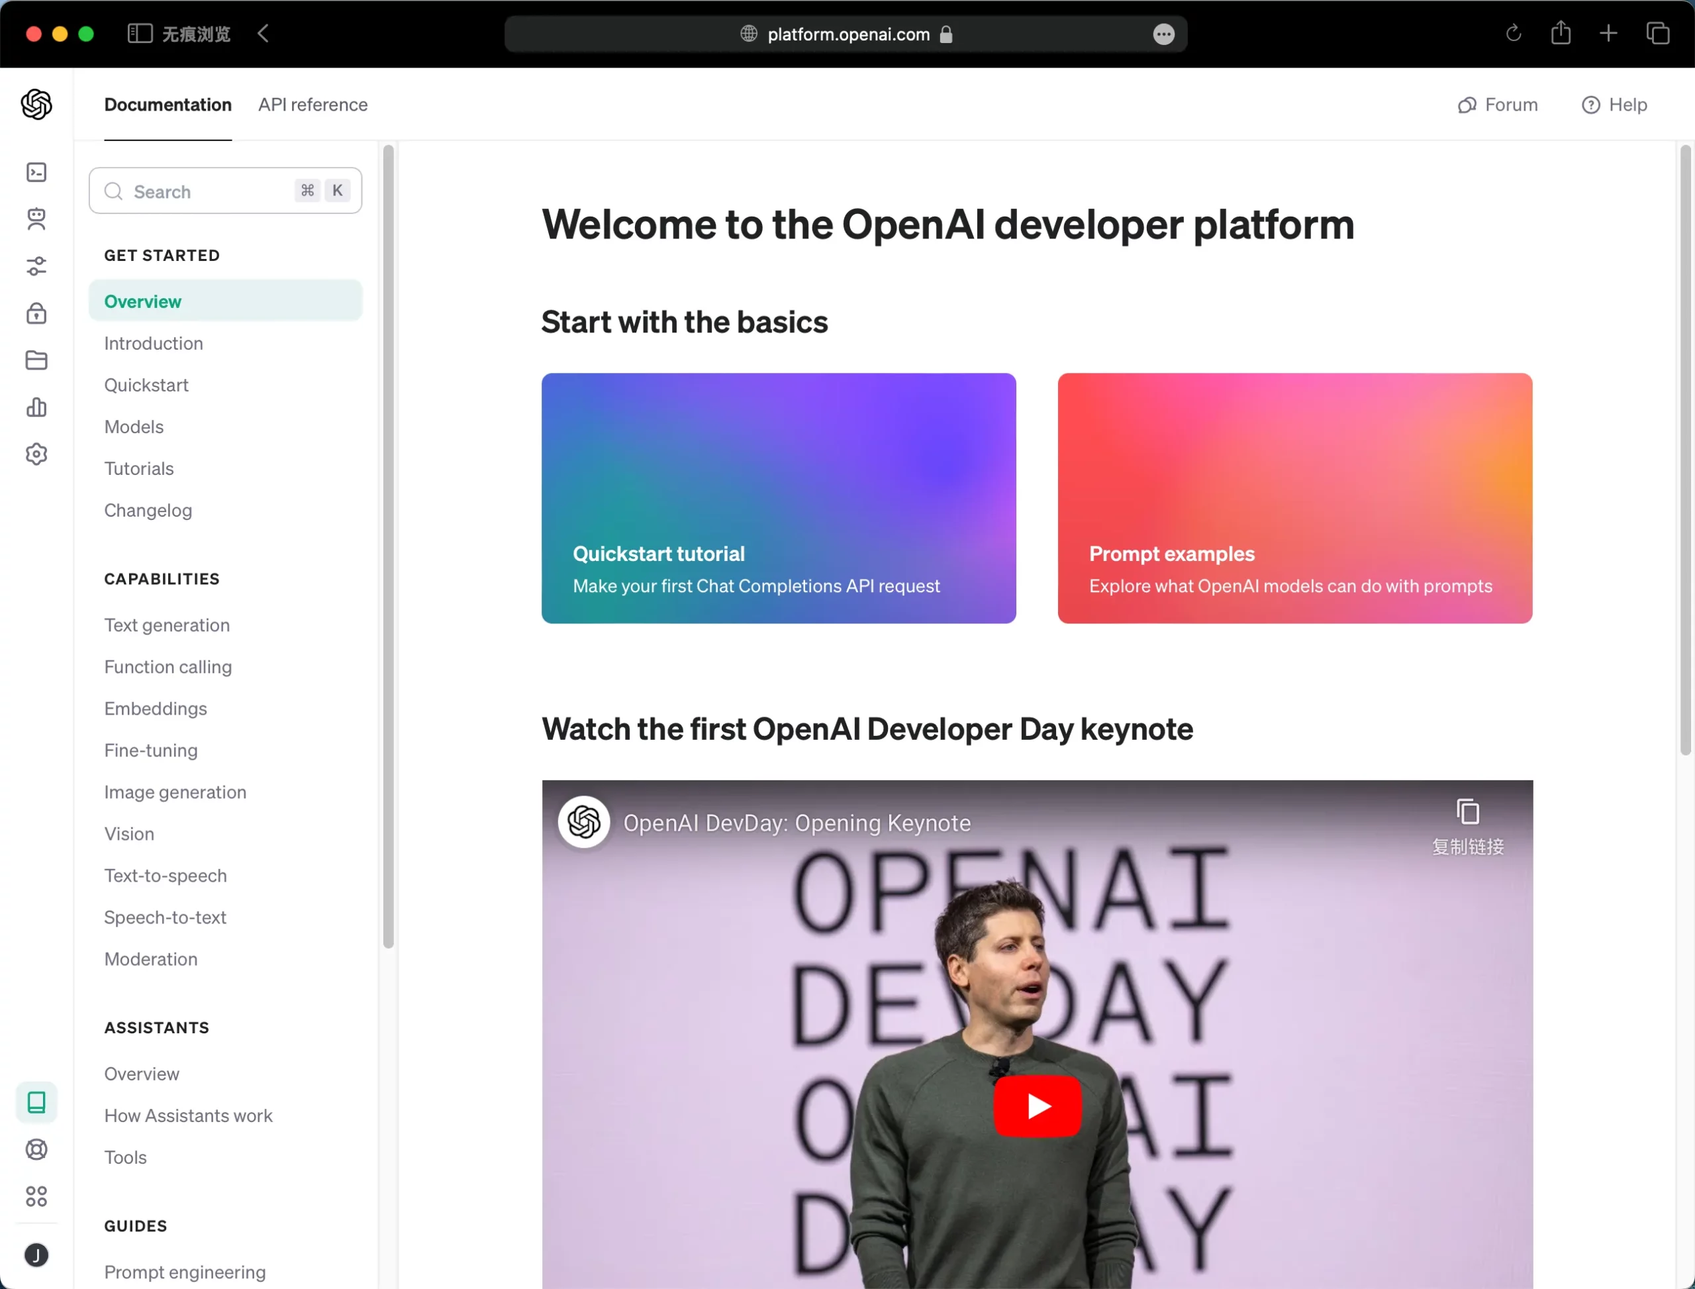This screenshot has height=1289, width=1695.
Task: Open the Text-to-speech guide
Action: coord(166,876)
